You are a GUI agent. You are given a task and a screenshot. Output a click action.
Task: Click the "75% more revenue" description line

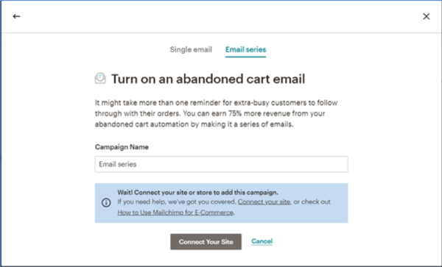pyautogui.click(x=210, y=113)
